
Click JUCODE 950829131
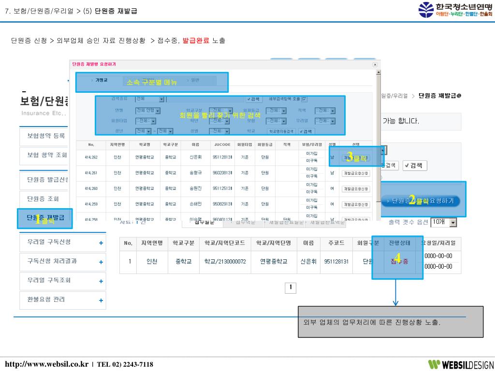[x=222, y=204]
